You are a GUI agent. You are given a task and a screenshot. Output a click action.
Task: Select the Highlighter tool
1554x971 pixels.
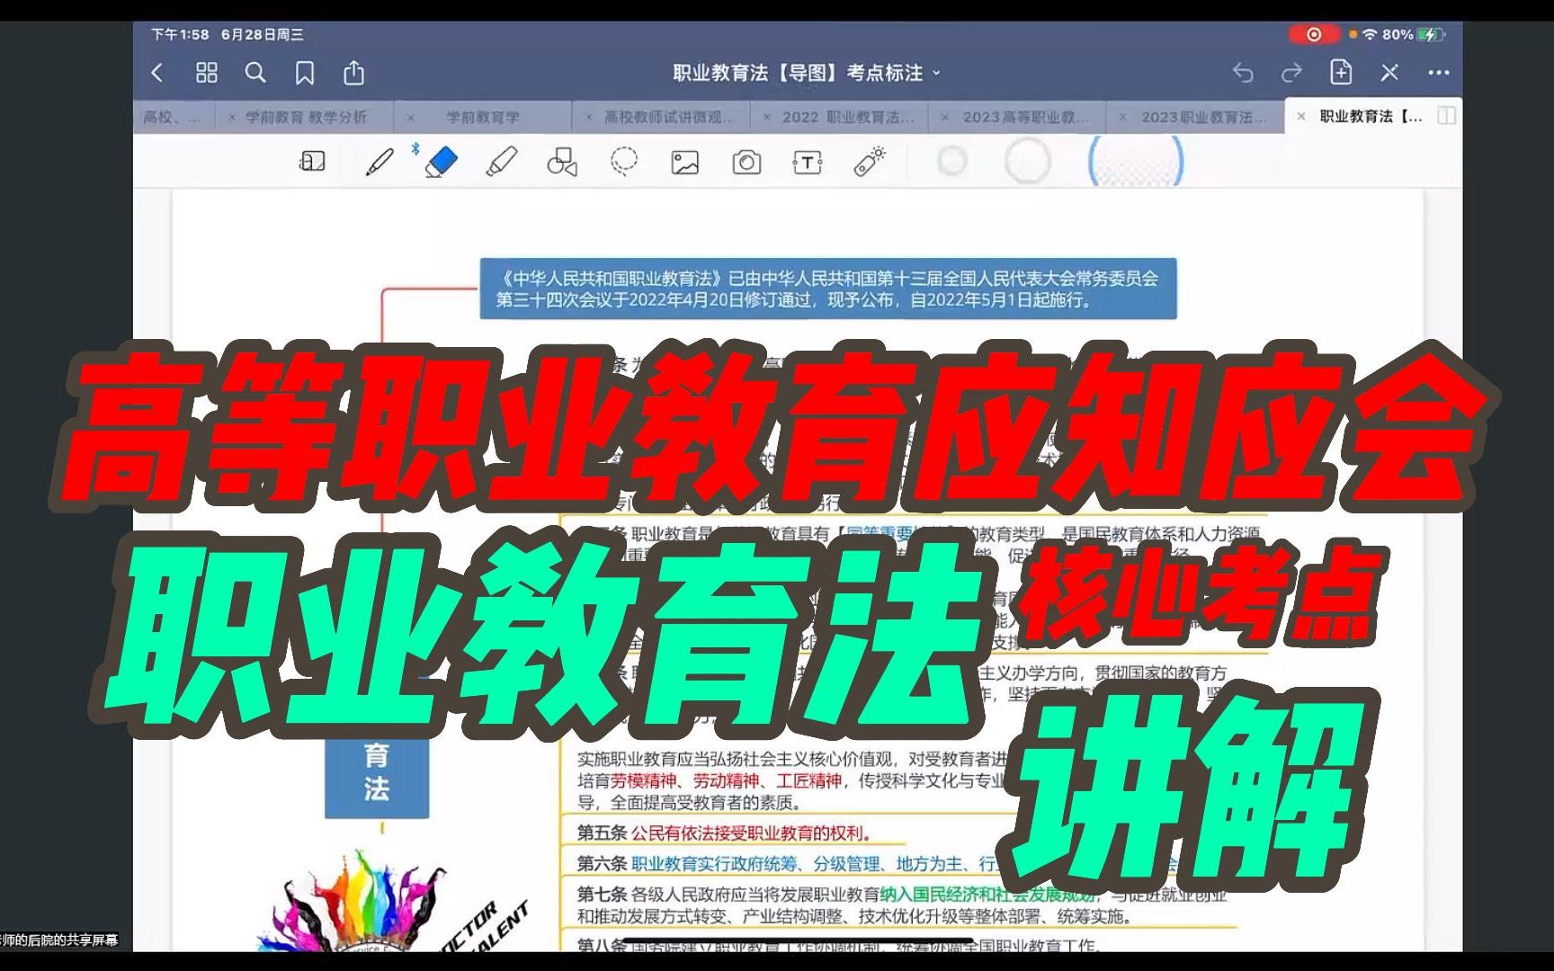(x=501, y=162)
